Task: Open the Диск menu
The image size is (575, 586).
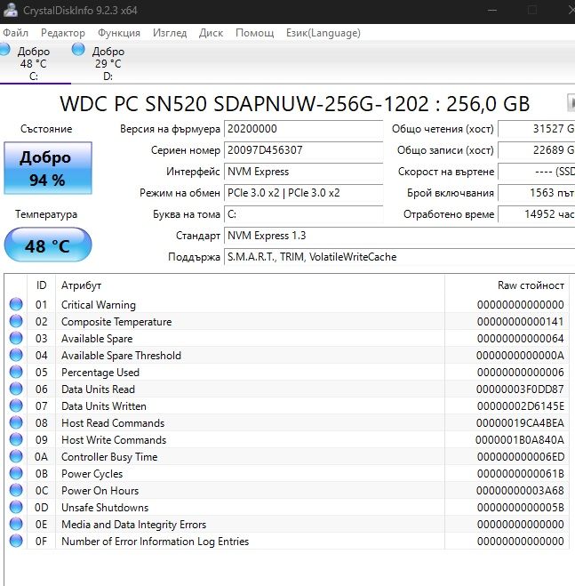Action: pyautogui.click(x=211, y=33)
